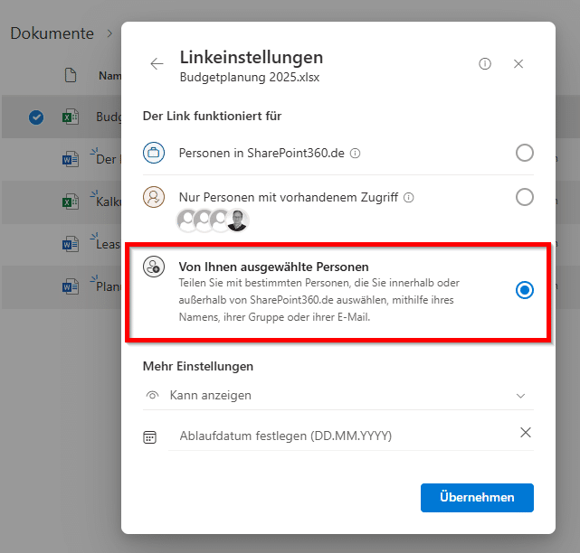Click the info icon in dialog header
This screenshot has width=580, height=553.
[x=485, y=64]
